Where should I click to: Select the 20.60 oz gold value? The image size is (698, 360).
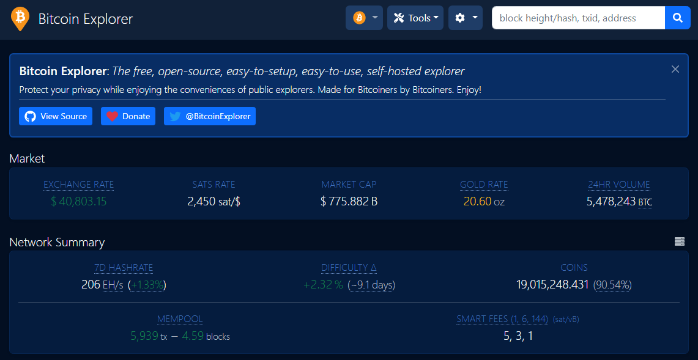click(x=484, y=202)
